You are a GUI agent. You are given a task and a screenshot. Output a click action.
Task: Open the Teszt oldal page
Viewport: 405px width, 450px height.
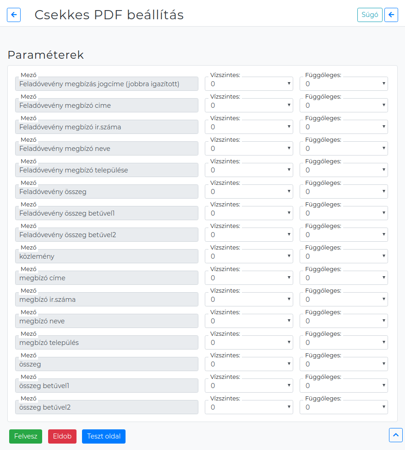104,436
